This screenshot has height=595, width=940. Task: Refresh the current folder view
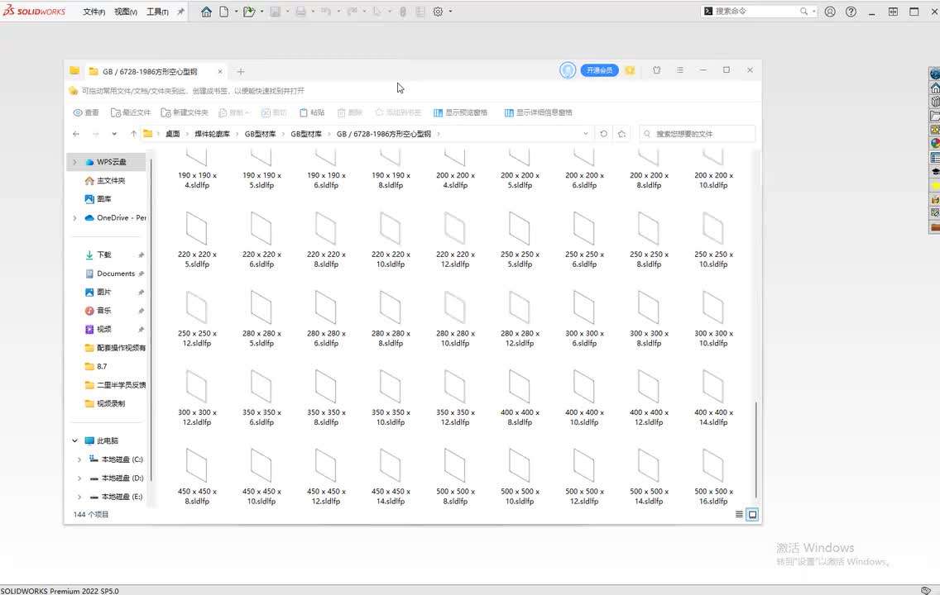point(604,134)
